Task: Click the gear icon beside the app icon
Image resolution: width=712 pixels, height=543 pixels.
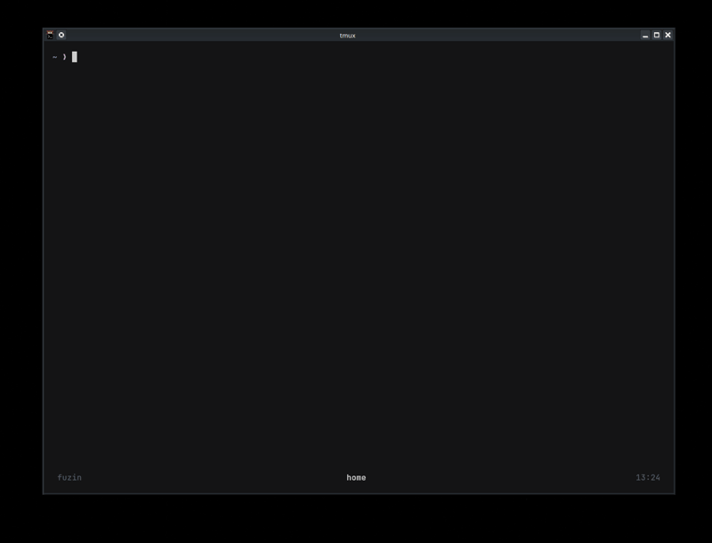Action: [61, 36]
